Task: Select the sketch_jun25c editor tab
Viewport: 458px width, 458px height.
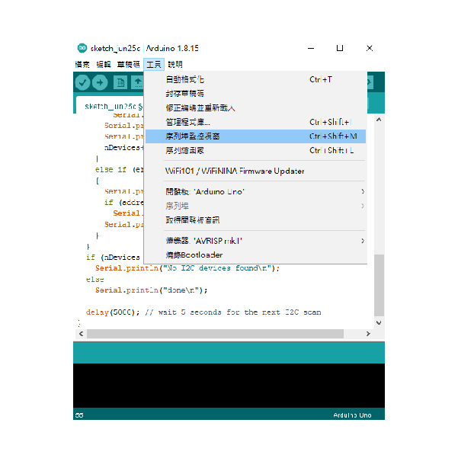Action: [x=110, y=107]
